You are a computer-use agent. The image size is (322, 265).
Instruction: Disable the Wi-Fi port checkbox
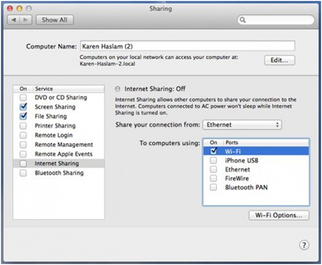click(x=214, y=151)
